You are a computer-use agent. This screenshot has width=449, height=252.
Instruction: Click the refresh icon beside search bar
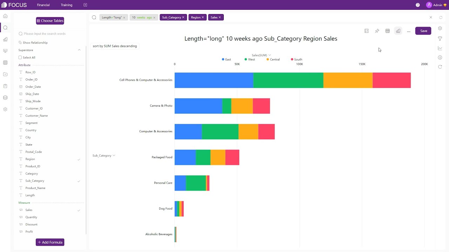(x=441, y=17)
